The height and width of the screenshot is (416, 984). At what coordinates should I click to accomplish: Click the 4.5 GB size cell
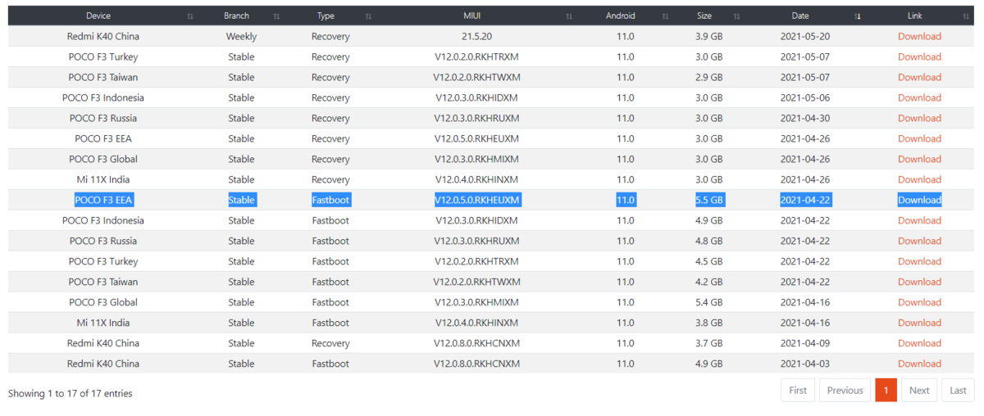coord(709,261)
